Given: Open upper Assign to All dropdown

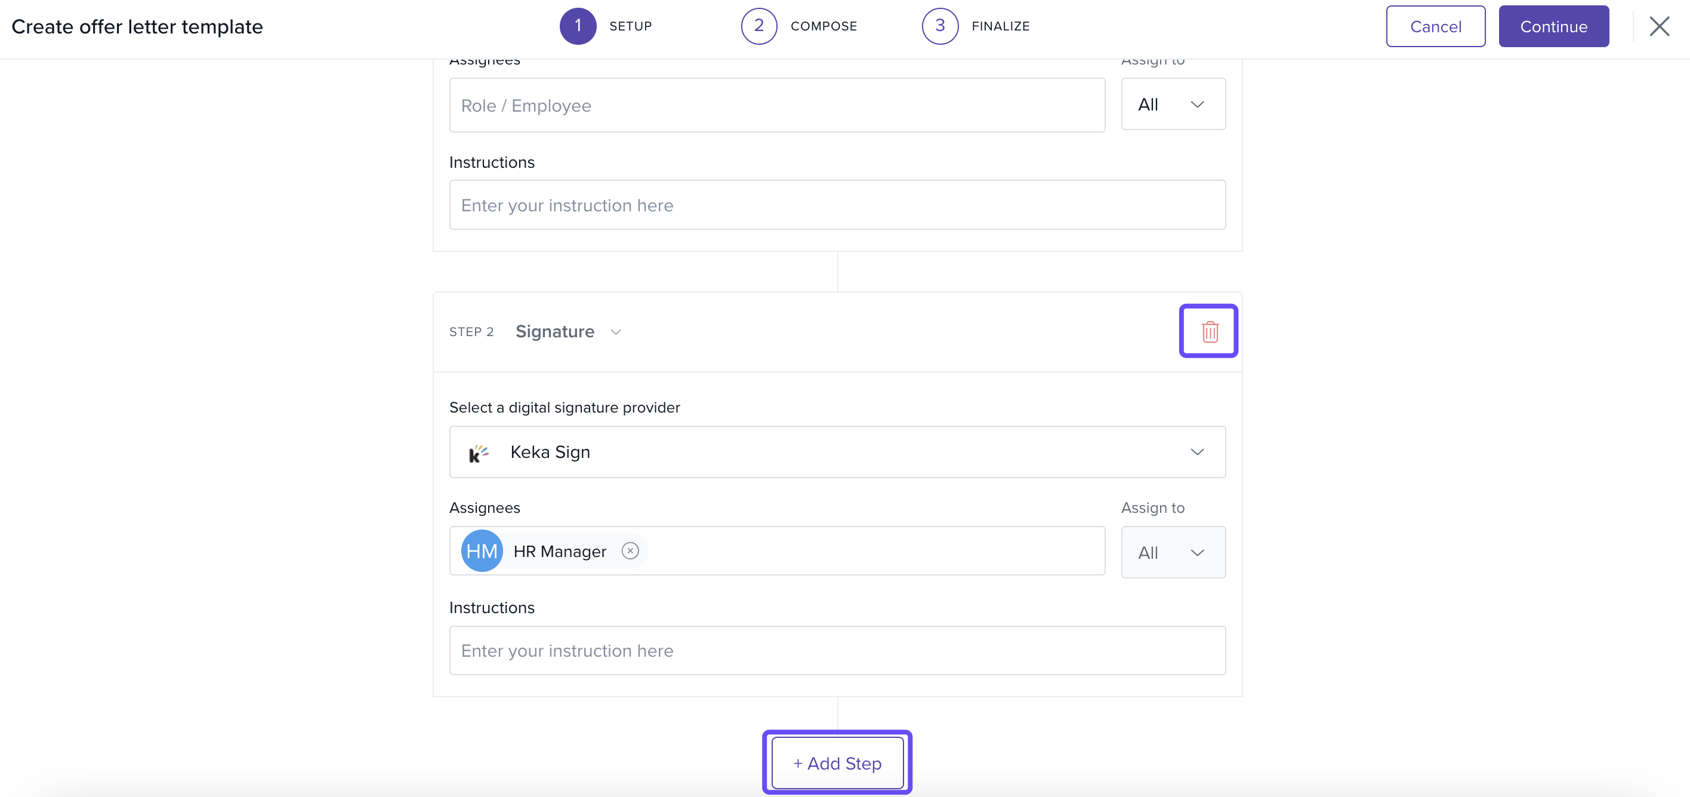Looking at the screenshot, I should click(1173, 104).
